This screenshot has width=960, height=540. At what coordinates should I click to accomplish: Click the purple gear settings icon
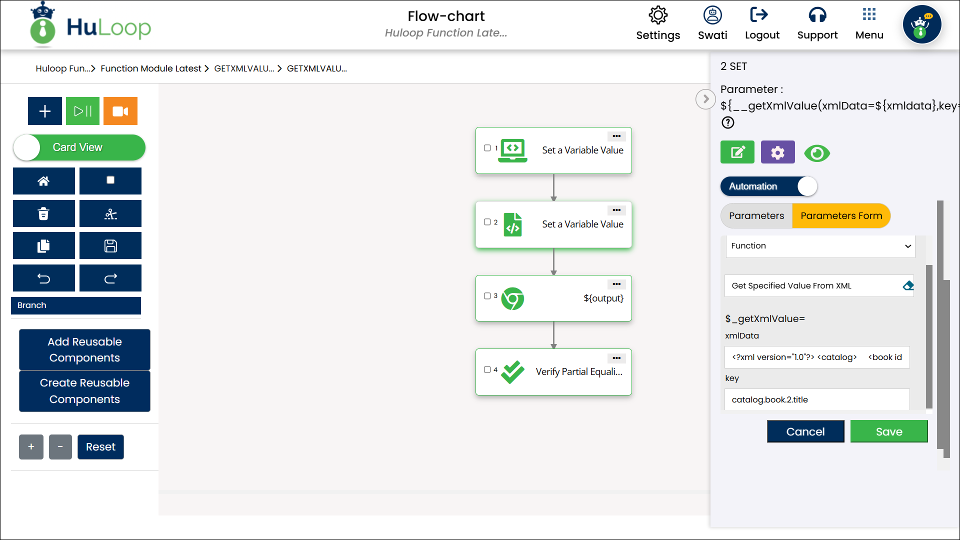(777, 152)
